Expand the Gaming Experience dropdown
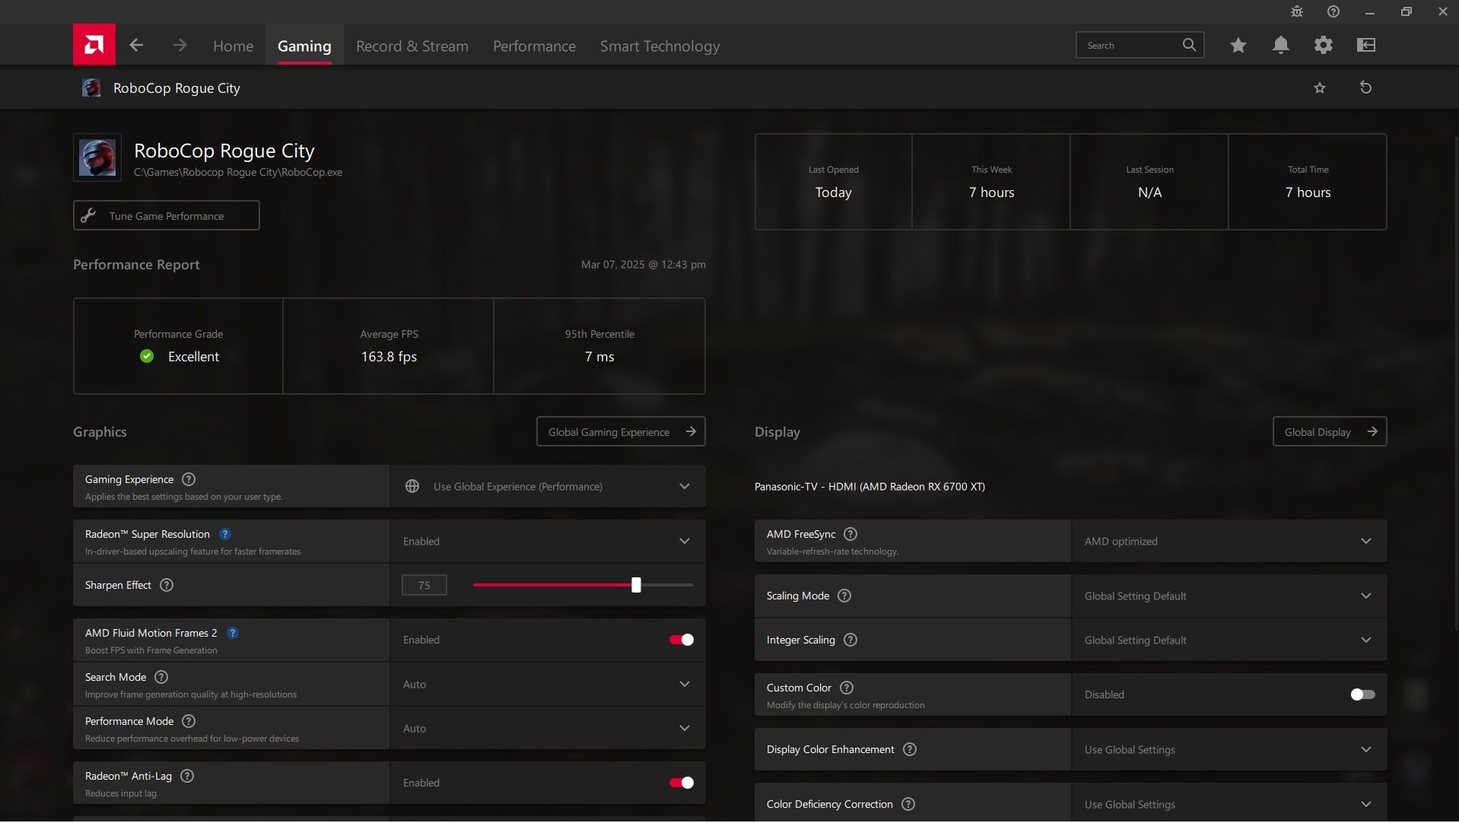This screenshot has width=1459, height=823. pos(548,486)
